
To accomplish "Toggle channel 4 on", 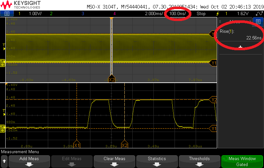I will [x=115, y=14].
